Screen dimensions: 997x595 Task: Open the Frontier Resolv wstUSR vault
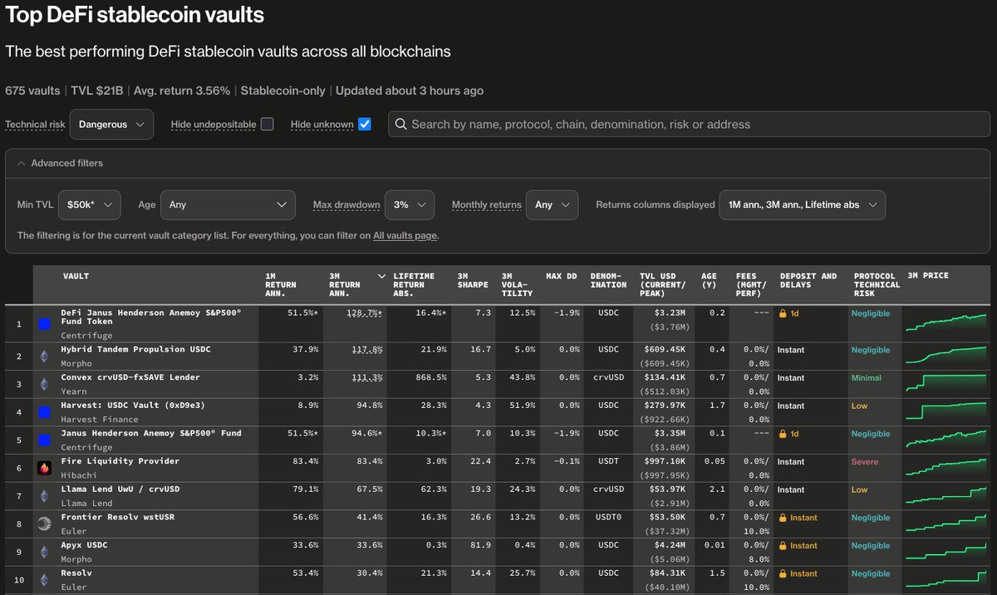(x=118, y=518)
